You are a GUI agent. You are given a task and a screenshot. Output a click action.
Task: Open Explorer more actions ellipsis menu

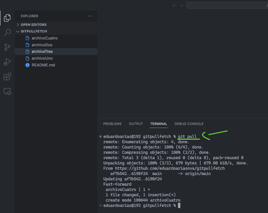click(x=90, y=16)
